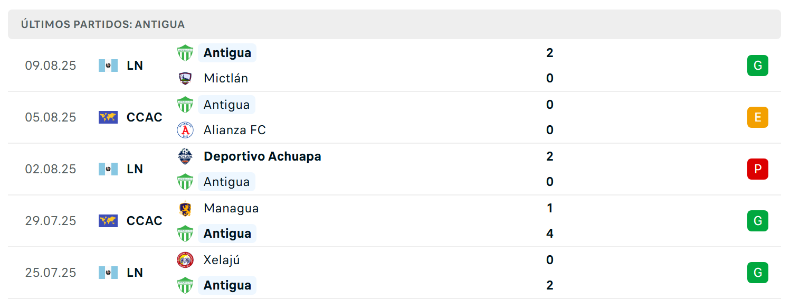The image size is (790, 308).
Task: Open the Alianza FC team name link
Action: coord(235,130)
